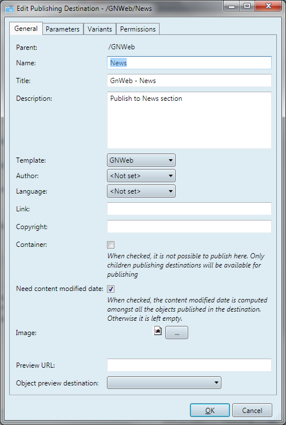Open the Variants tab
The width and height of the screenshot is (286, 425).
point(100,29)
